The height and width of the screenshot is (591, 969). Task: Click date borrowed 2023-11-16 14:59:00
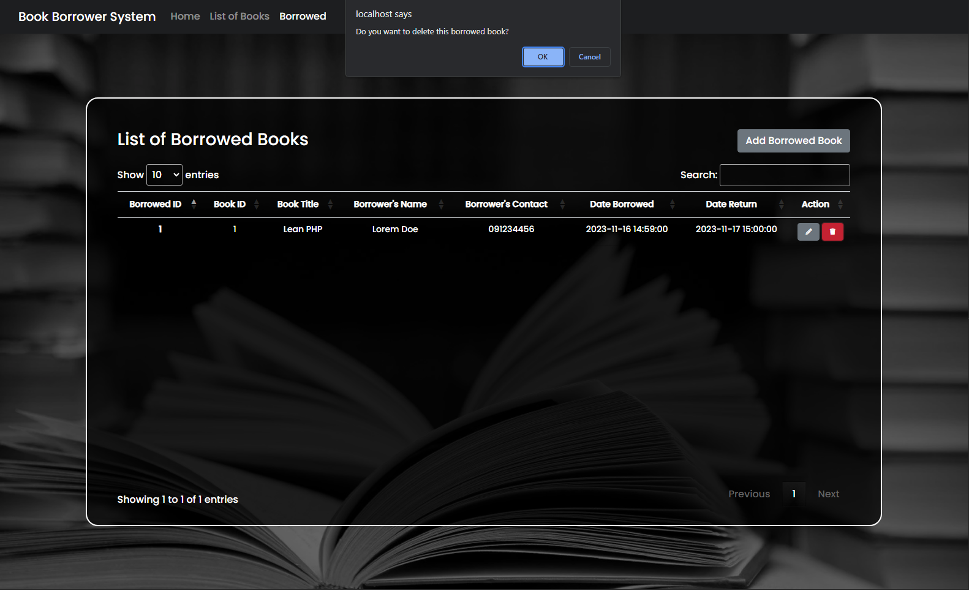click(627, 229)
